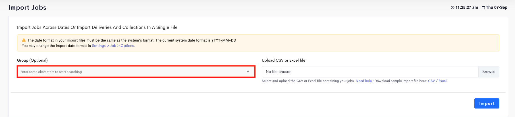Click the Import Jobs page title
The height and width of the screenshot is (117, 515).
tap(27, 8)
